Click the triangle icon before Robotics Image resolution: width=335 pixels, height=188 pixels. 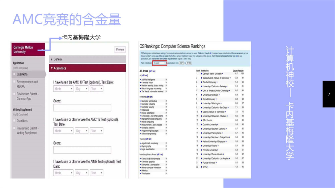click(x=140, y=171)
